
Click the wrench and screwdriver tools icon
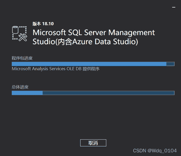[x=23, y=37]
